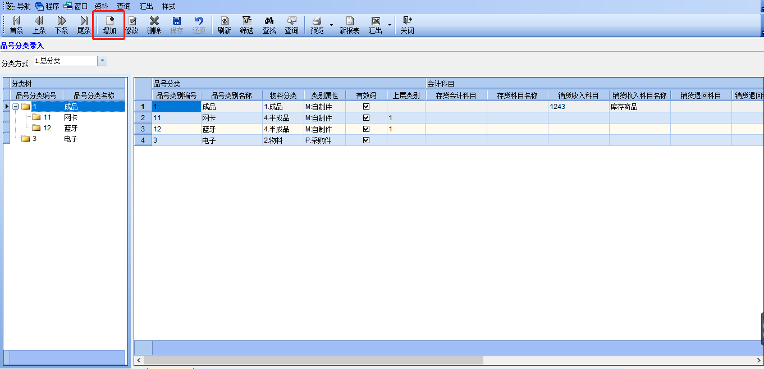Go to last record 尾条

[x=84, y=25]
